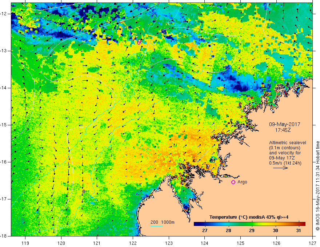Click the Argo legend circle marker
Screen dimensions: 320x247
pos(233,182)
